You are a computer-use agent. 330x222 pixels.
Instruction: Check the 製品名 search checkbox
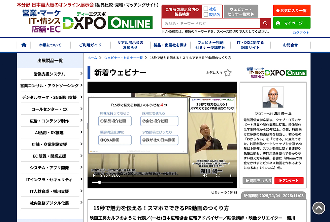click(206, 14)
